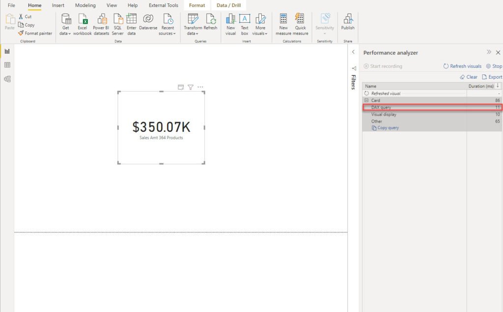503x312 pixels.
Task: Insert a New visual
Action: pyautogui.click(x=231, y=25)
